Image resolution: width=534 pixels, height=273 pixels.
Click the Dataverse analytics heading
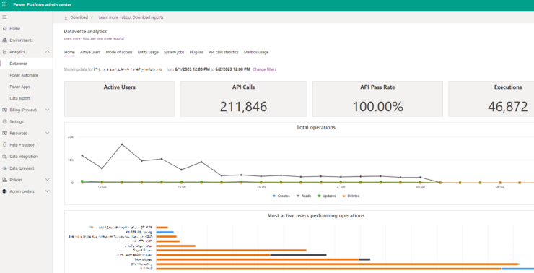coord(85,31)
